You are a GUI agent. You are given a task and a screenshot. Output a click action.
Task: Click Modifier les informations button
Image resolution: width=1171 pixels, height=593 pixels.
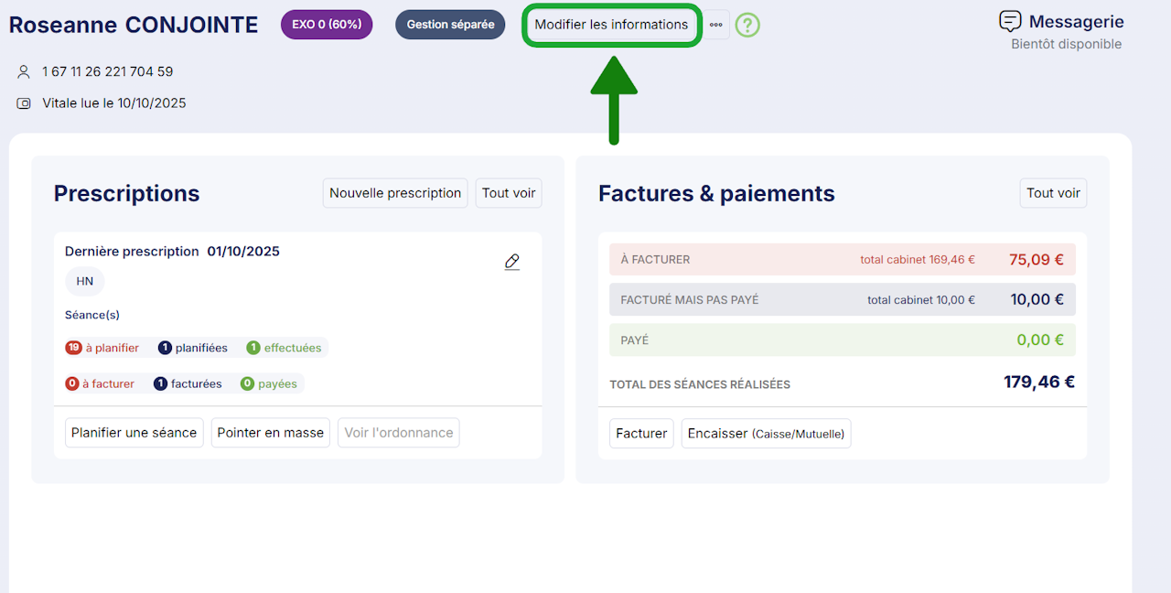pos(611,25)
